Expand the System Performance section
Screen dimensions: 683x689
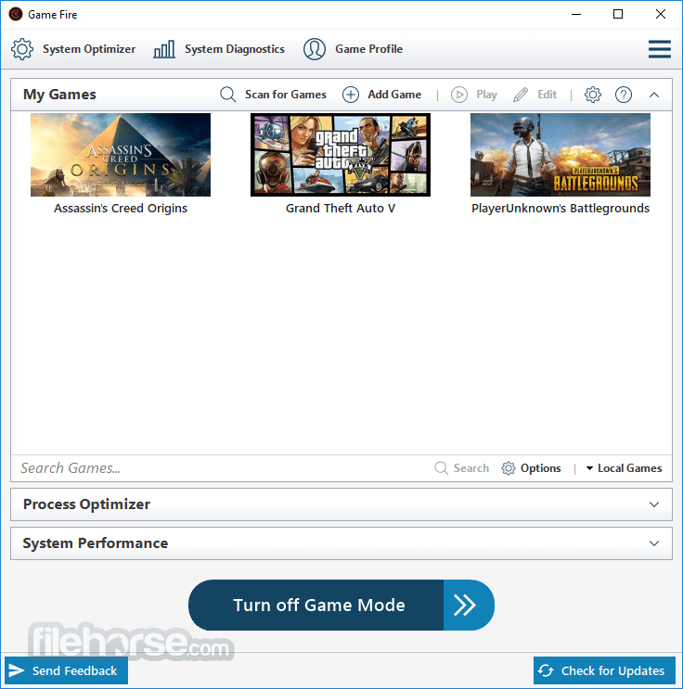coord(654,543)
